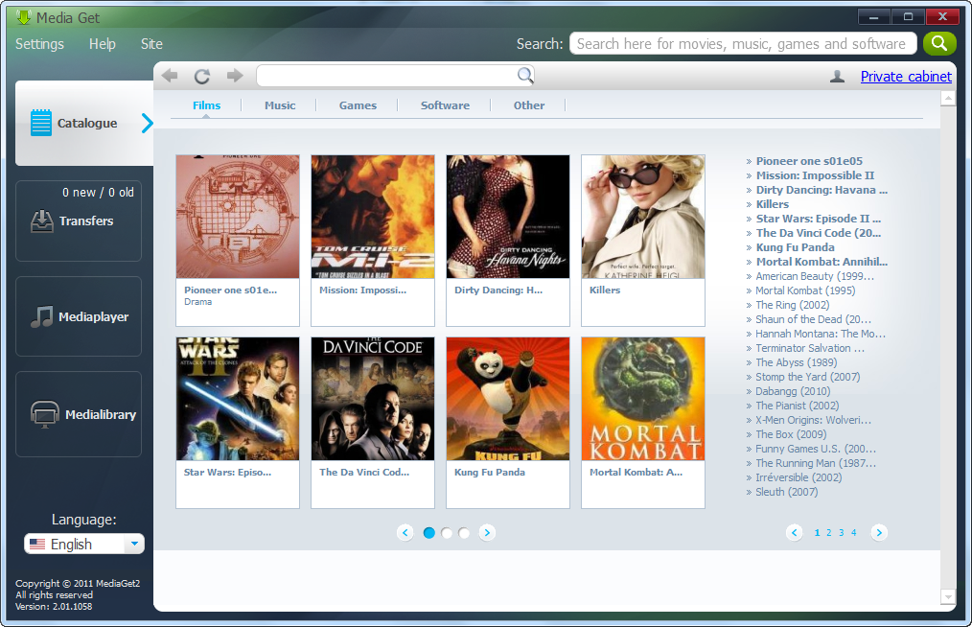Open Mission: Impossible II list link
The image size is (972, 627).
click(x=815, y=175)
